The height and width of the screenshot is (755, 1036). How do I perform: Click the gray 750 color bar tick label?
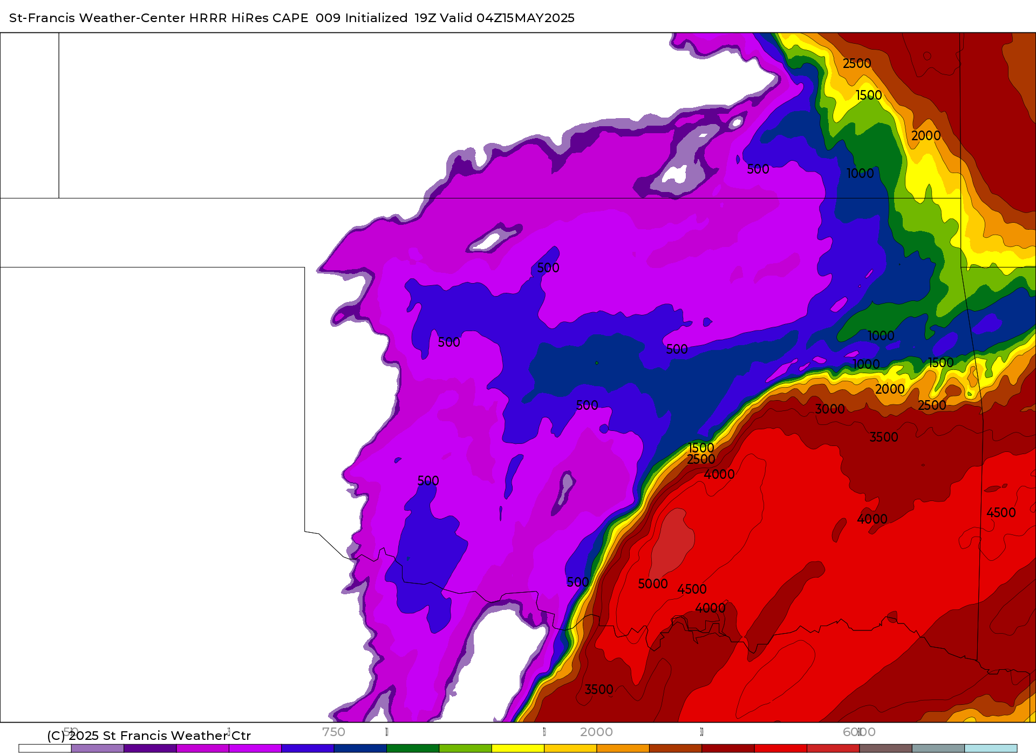333,732
